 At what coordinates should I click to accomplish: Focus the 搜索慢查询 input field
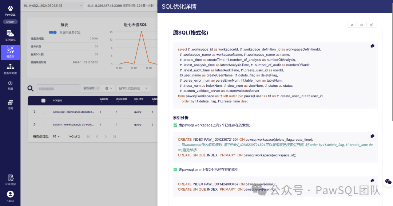(x=58, y=89)
